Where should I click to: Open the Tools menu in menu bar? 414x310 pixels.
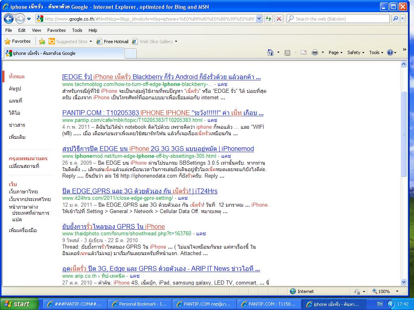(x=77, y=30)
